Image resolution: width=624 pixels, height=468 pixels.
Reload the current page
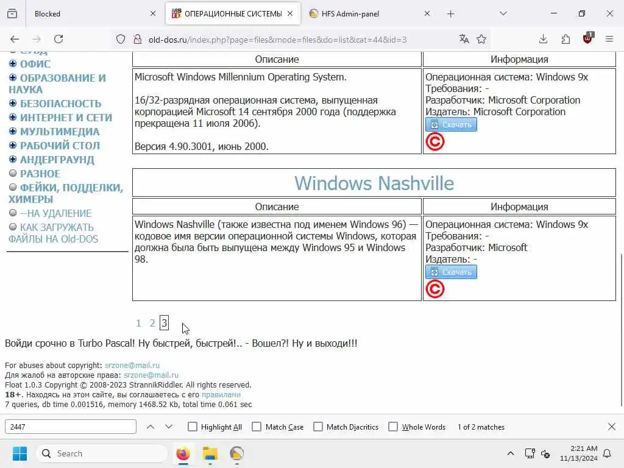(x=58, y=39)
